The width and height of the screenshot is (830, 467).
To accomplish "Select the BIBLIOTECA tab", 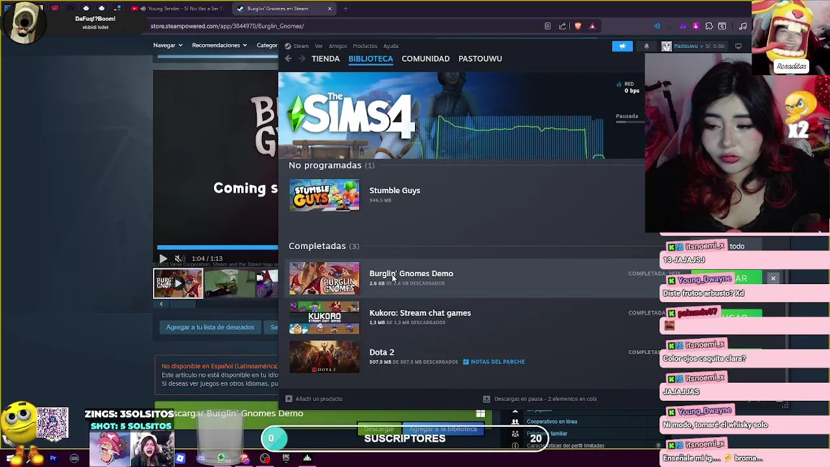I will 370,58.
